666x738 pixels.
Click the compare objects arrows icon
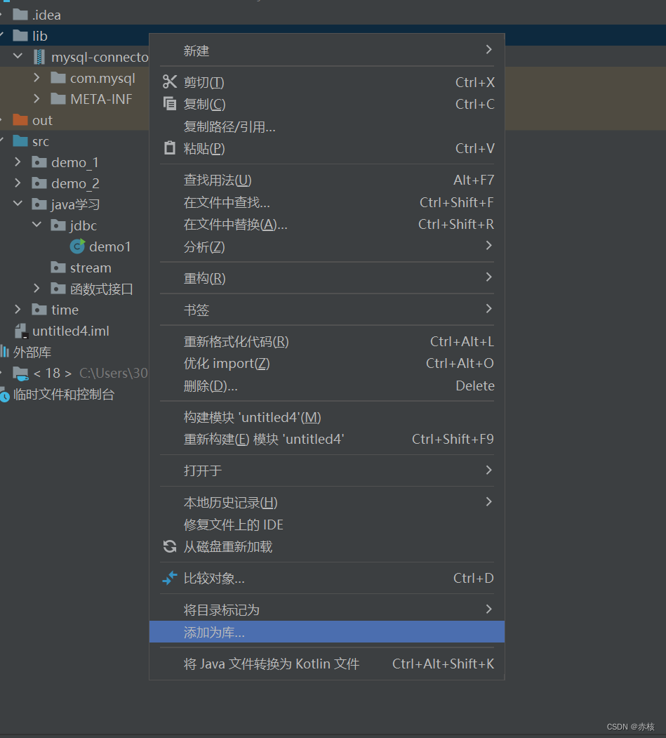tap(170, 577)
